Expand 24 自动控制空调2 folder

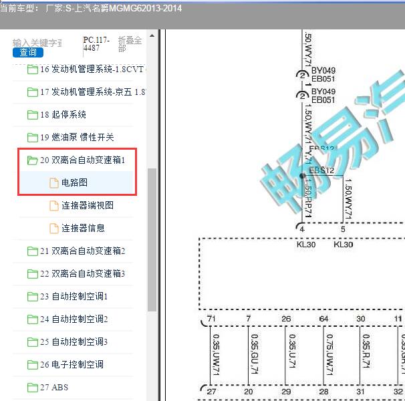point(74,319)
